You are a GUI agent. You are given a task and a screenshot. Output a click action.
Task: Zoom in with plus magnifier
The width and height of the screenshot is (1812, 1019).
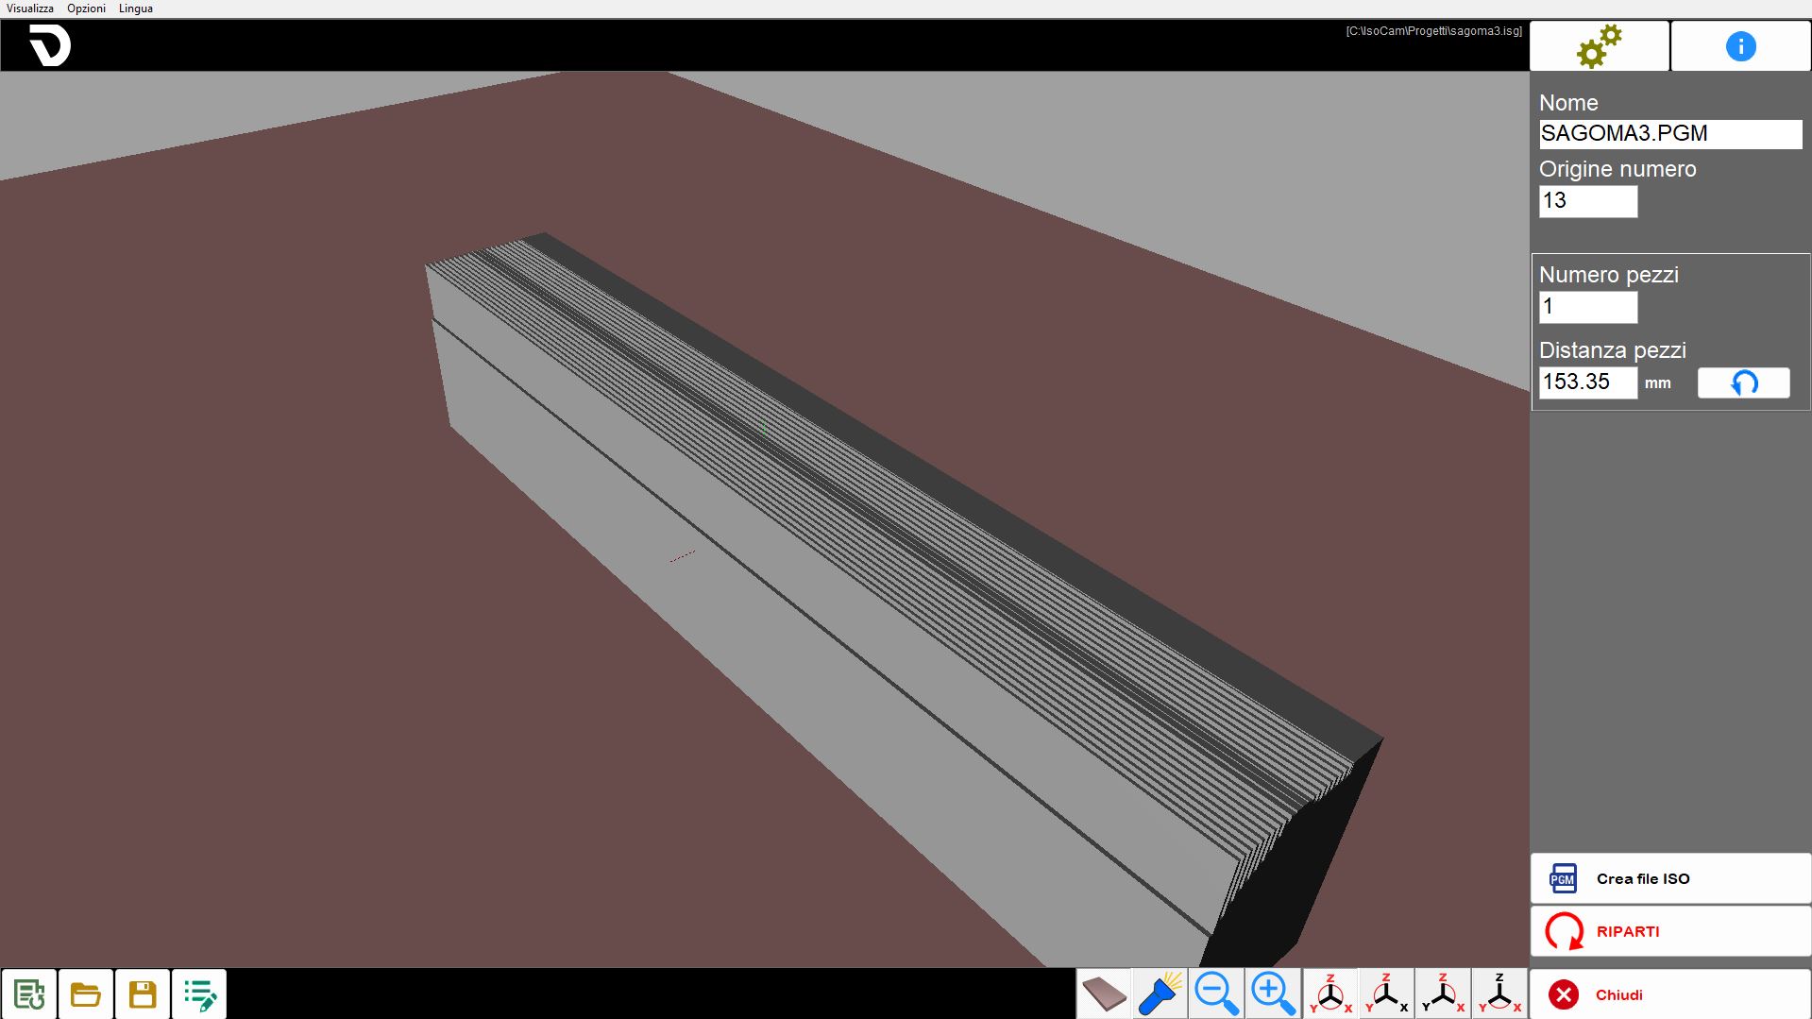coord(1273,994)
